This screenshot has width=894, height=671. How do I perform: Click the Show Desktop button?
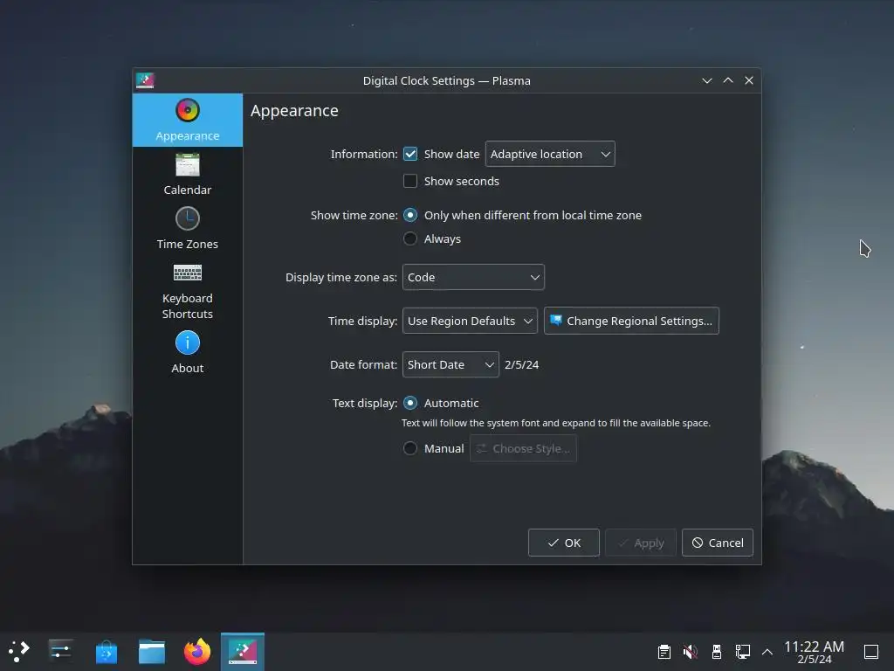(x=871, y=652)
